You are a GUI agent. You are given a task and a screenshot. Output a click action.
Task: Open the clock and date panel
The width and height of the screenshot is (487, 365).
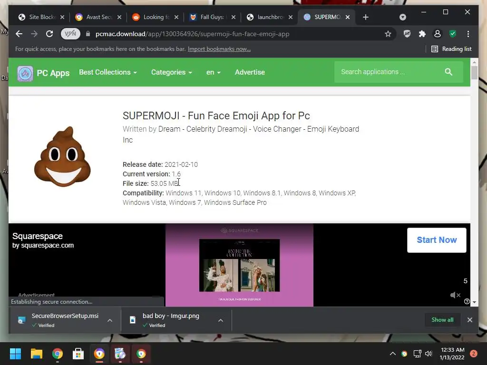click(x=452, y=354)
